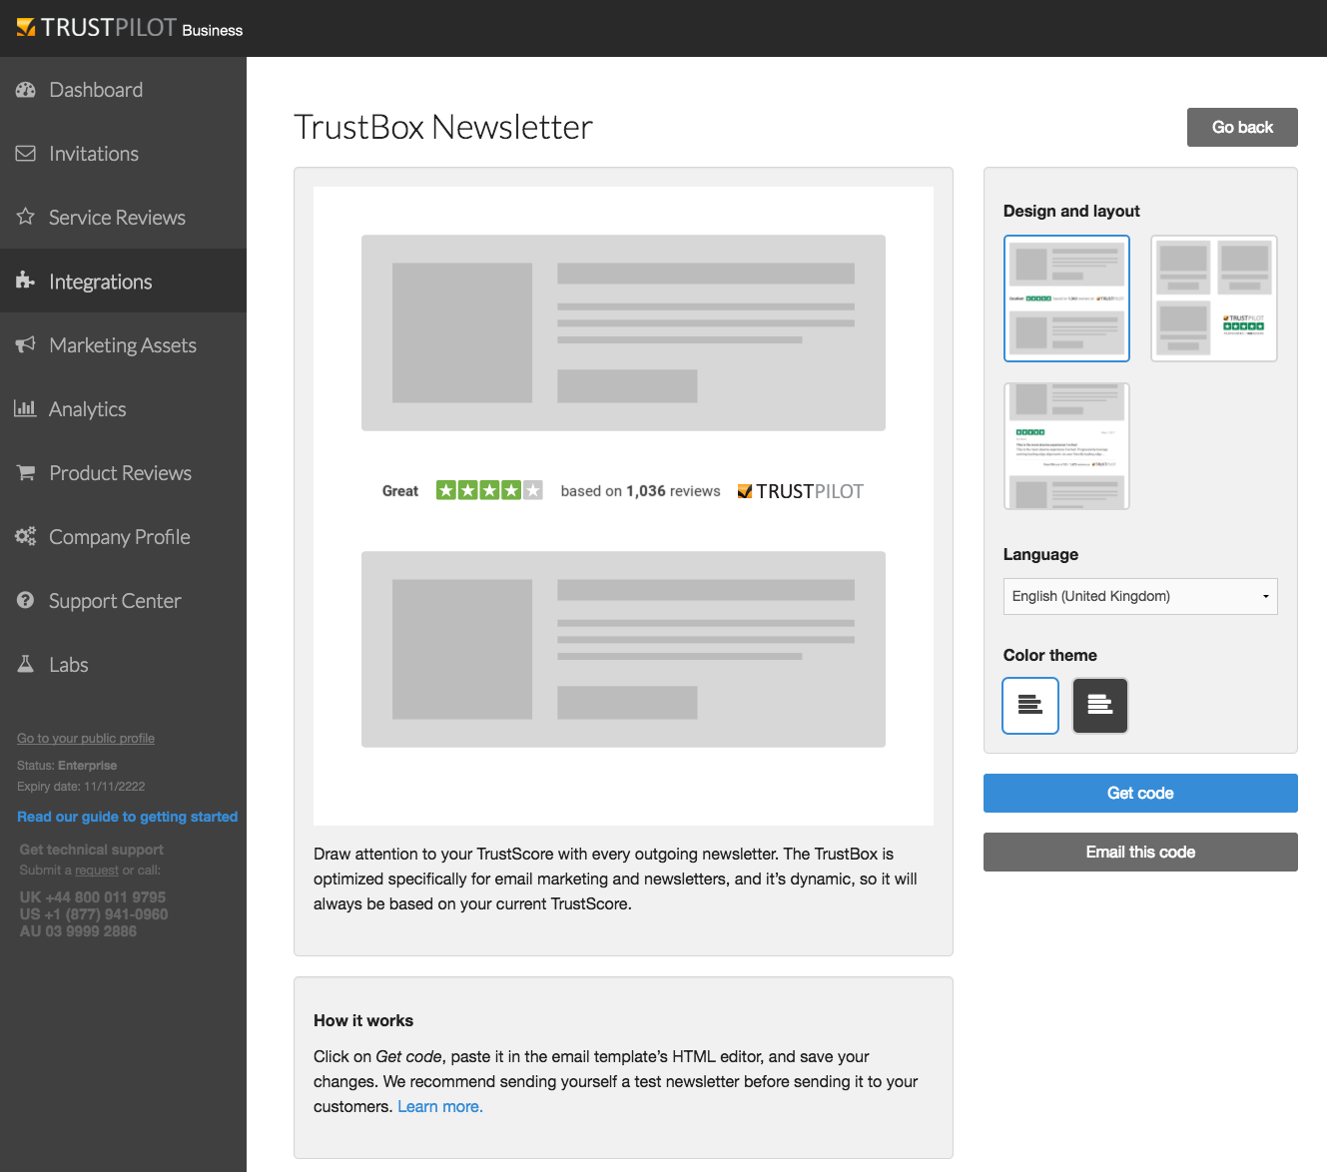The image size is (1327, 1172).
Task: Click the Integrations puzzle piece icon
Action: point(26,281)
